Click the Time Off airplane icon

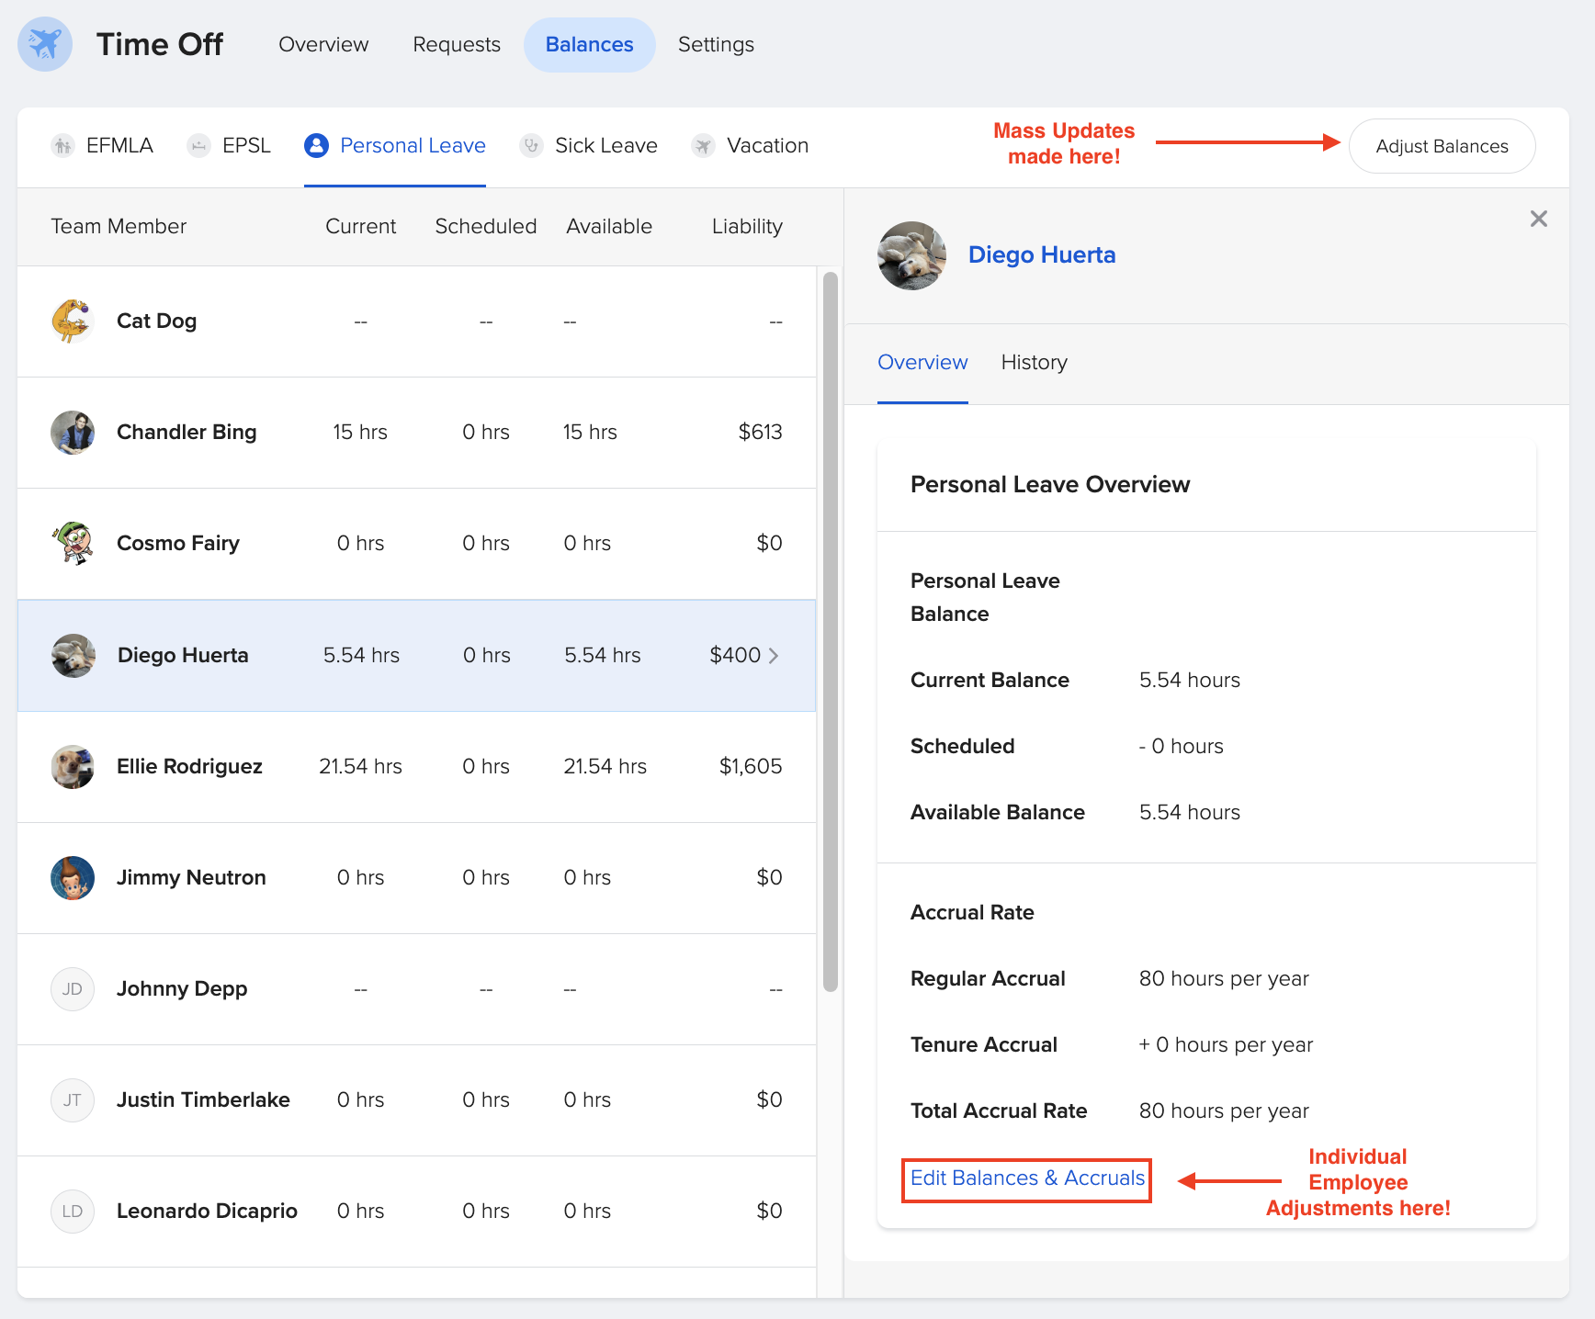[x=44, y=43]
